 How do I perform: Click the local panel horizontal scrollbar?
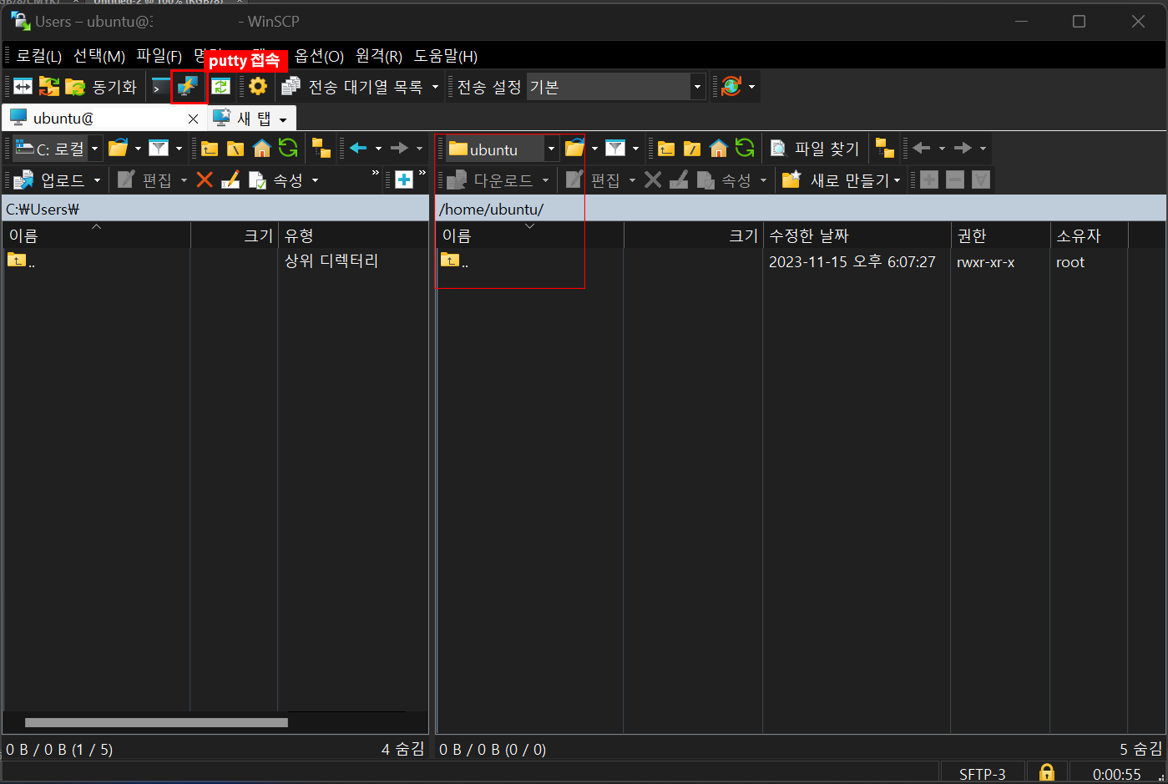coord(156,722)
